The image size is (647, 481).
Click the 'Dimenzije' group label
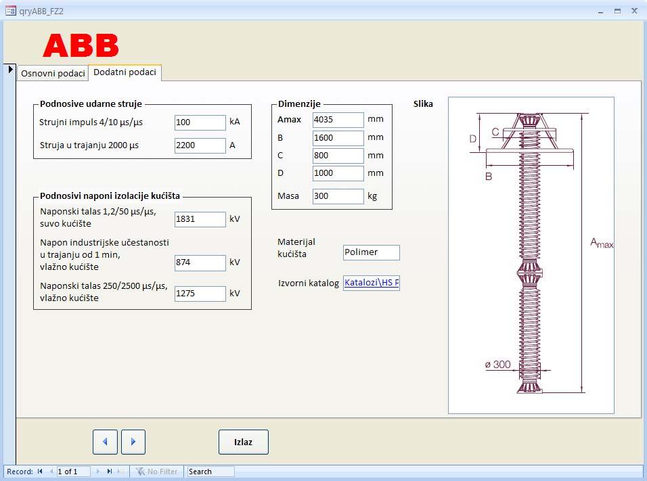tap(299, 104)
